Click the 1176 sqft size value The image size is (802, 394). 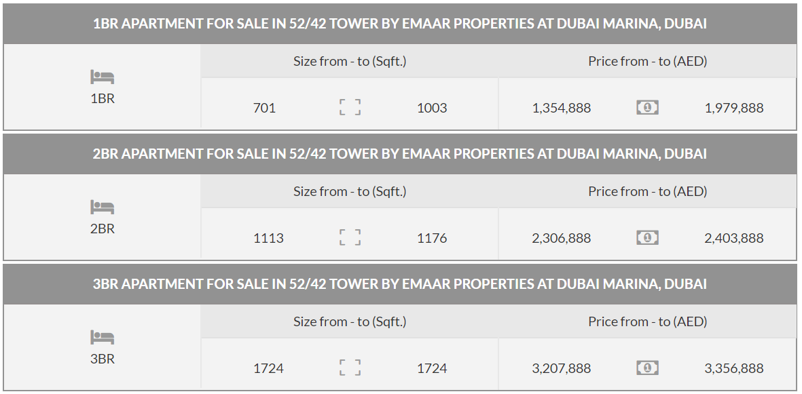click(x=432, y=238)
